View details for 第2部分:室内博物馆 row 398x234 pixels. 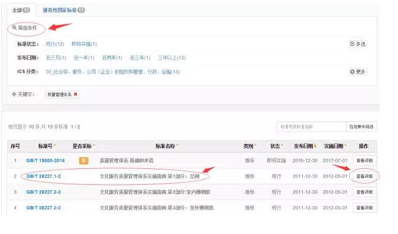pyautogui.click(x=364, y=192)
